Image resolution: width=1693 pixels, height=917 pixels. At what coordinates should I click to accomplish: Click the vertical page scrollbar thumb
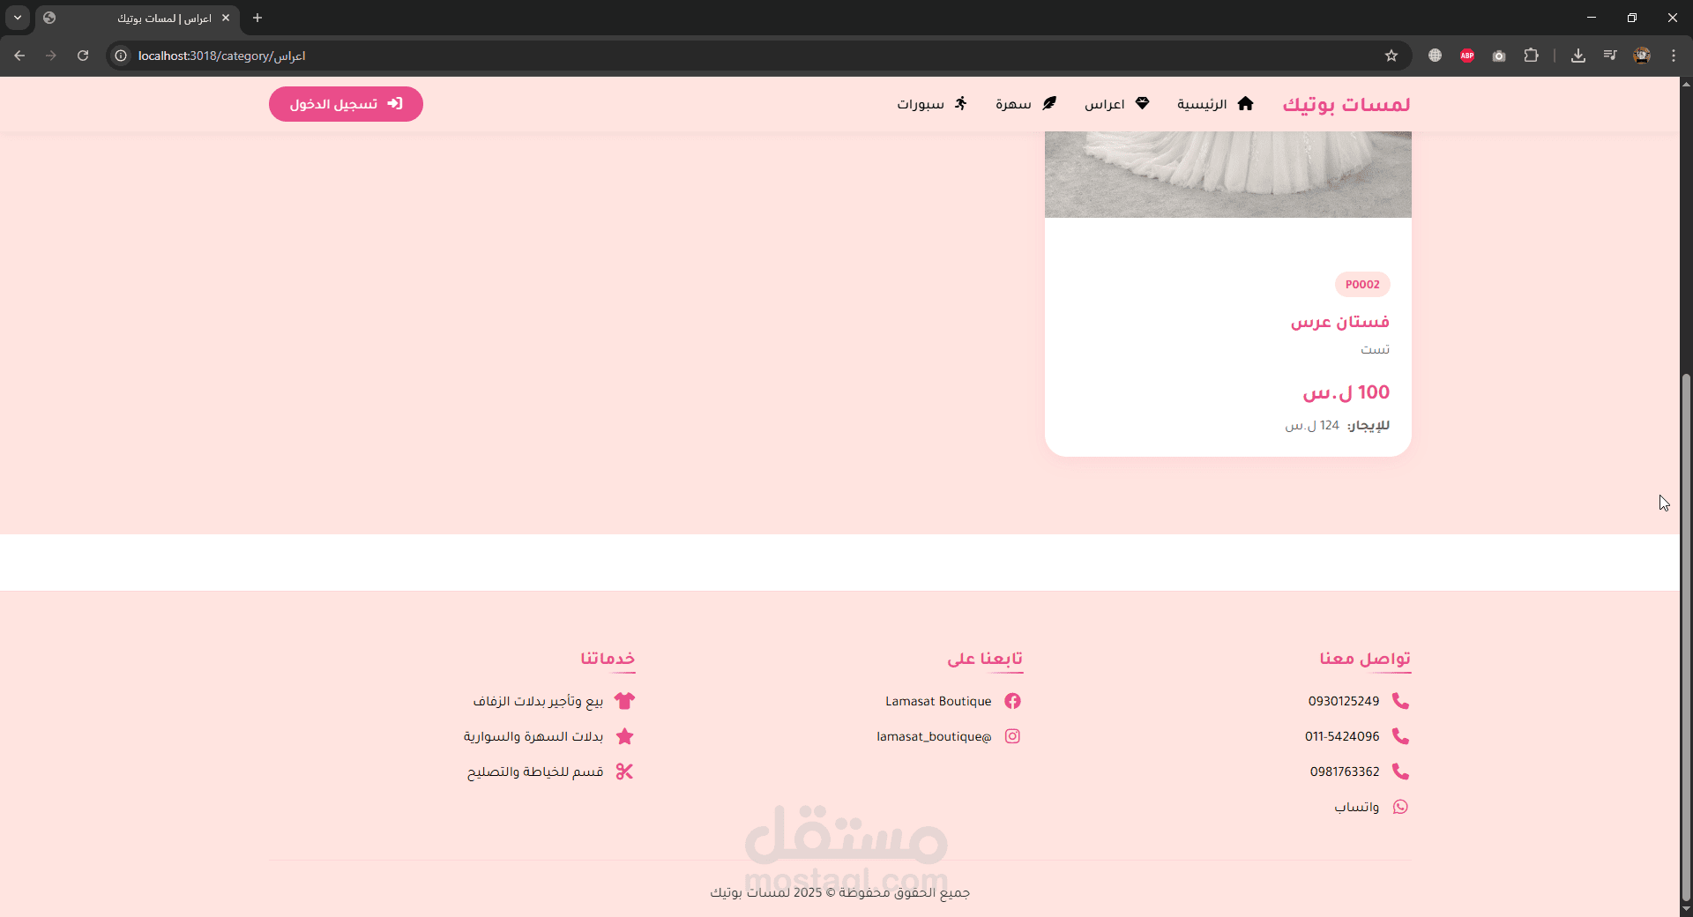point(1686,637)
